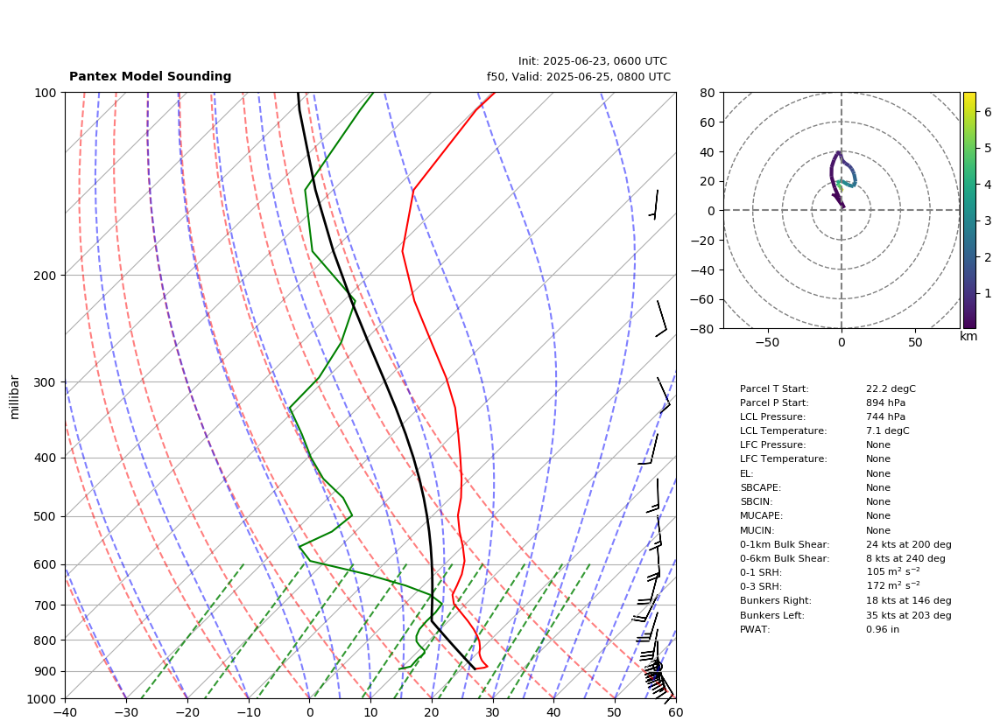
Task: Click the millibar y-axis label
Action: tap(15, 397)
